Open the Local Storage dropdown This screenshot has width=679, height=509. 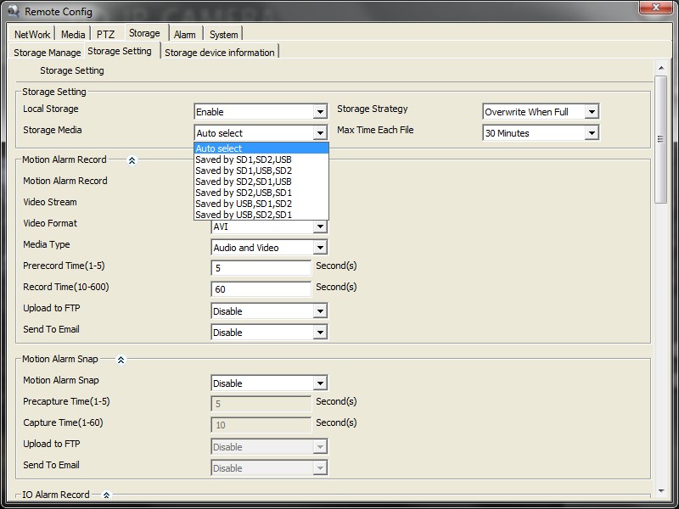[261, 112]
